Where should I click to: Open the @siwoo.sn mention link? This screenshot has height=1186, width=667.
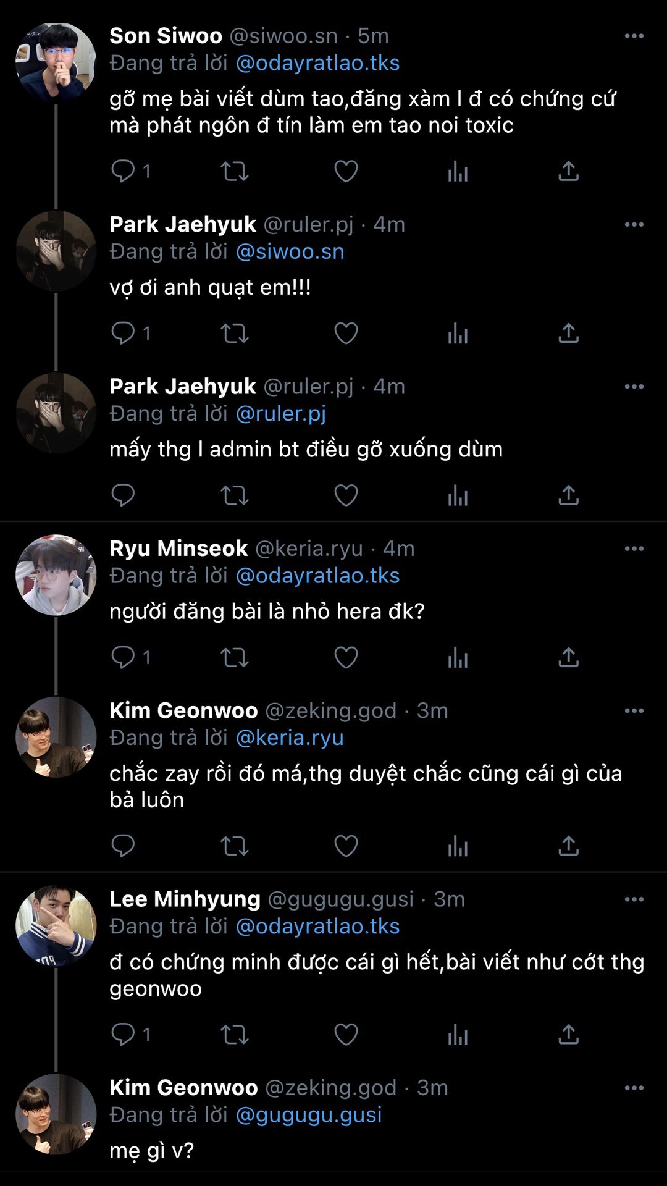click(290, 251)
